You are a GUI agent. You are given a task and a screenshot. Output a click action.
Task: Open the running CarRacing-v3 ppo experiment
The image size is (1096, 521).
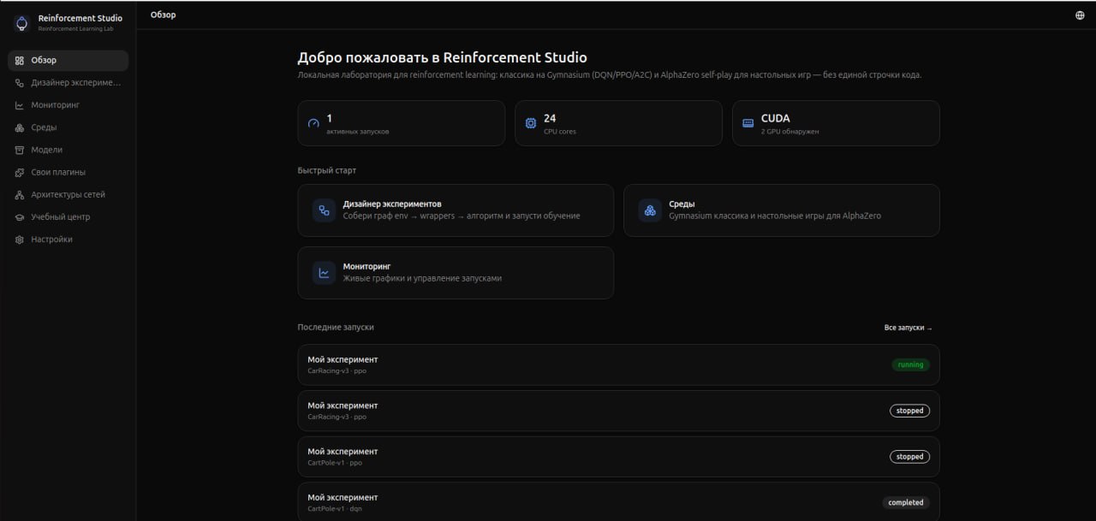tap(618, 364)
